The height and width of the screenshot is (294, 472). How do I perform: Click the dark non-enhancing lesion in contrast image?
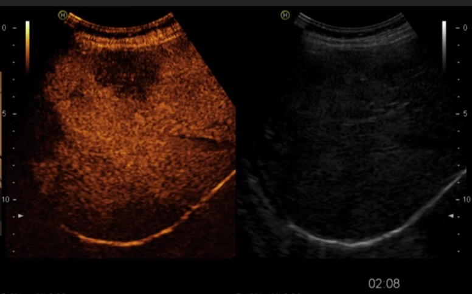125,74
